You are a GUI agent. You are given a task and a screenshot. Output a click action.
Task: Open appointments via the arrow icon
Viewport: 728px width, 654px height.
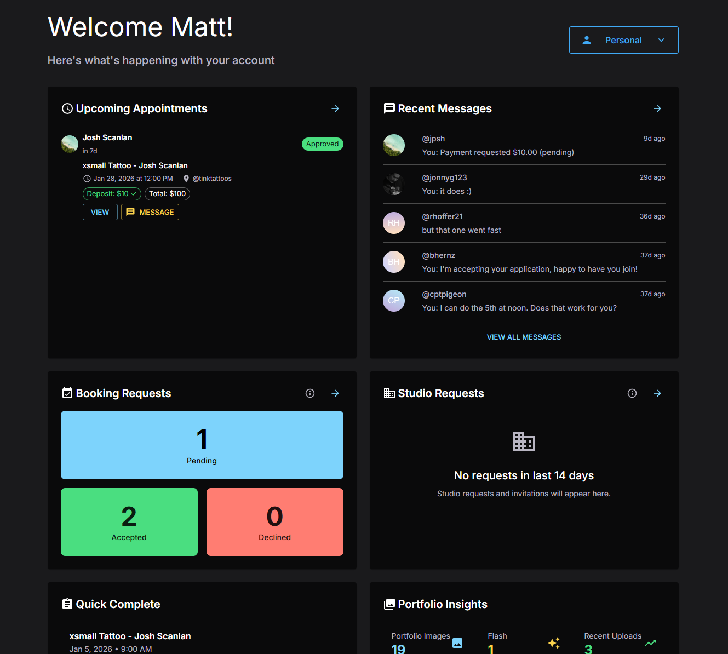335,108
